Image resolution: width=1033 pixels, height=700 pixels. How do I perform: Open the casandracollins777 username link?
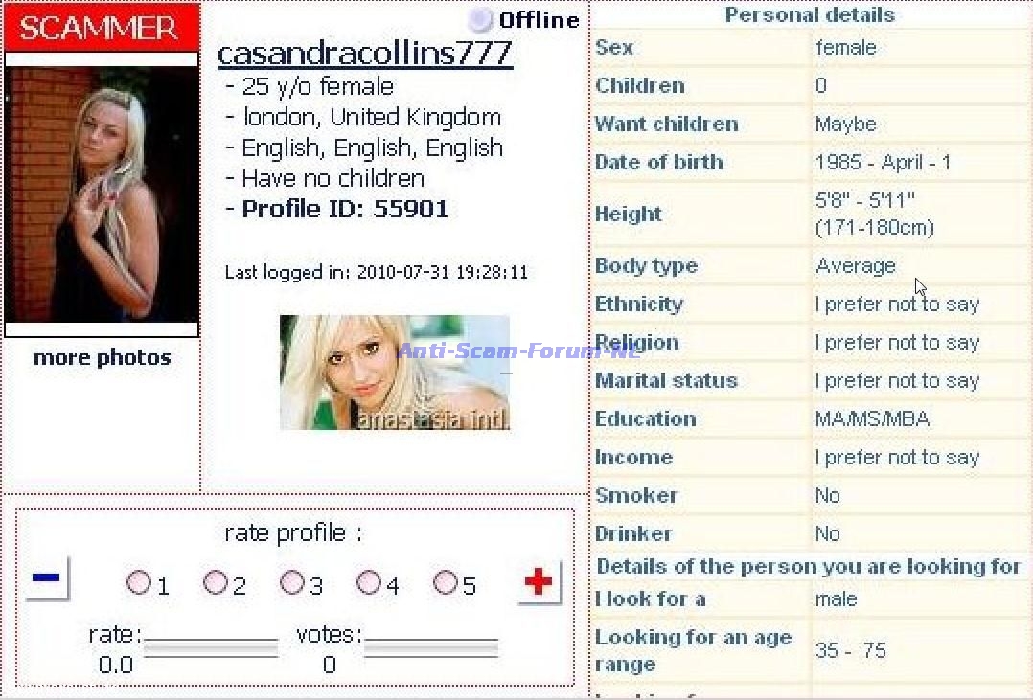(365, 54)
